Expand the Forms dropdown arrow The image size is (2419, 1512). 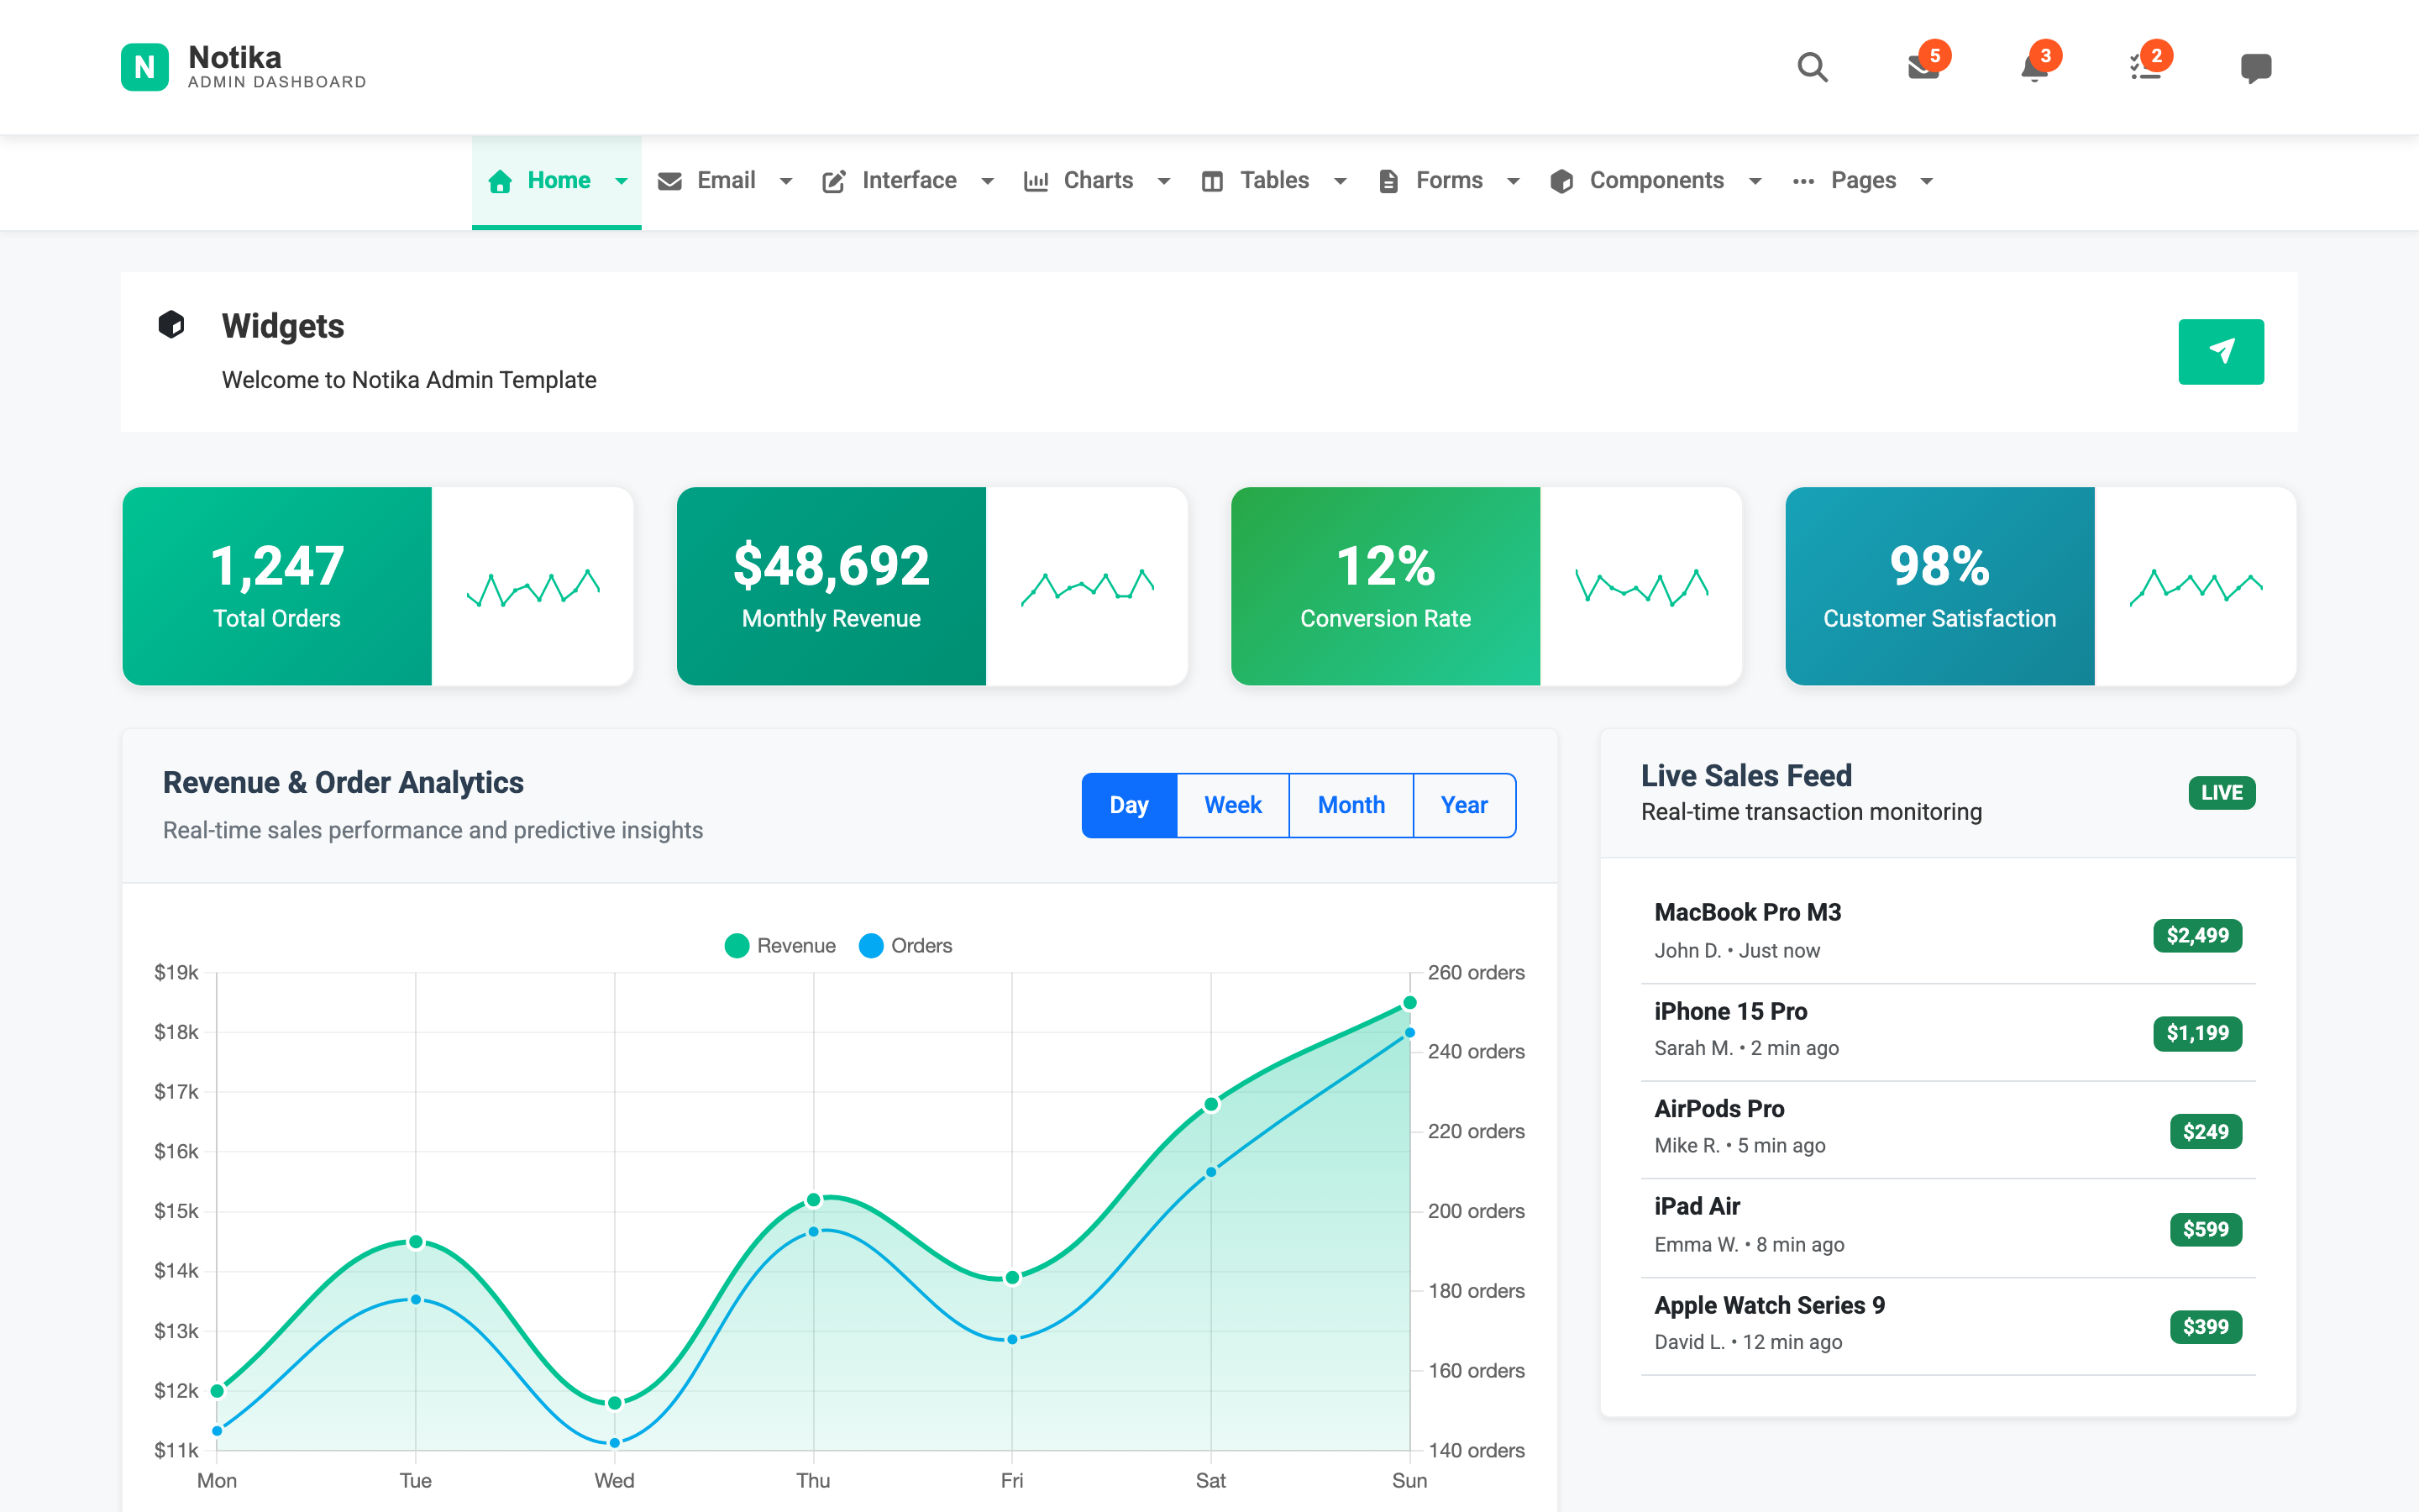(1514, 181)
